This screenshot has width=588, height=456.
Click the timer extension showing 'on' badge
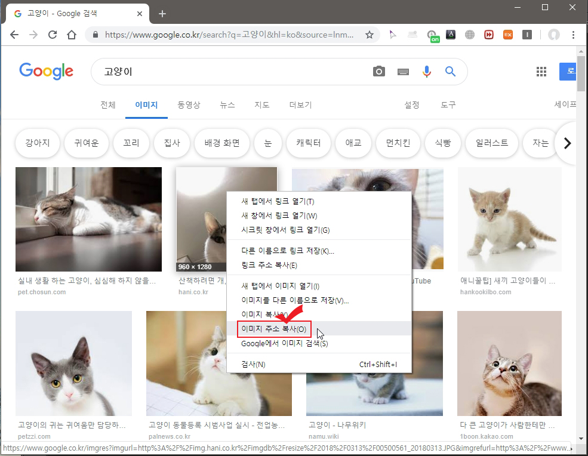pyautogui.click(x=432, y=35)
